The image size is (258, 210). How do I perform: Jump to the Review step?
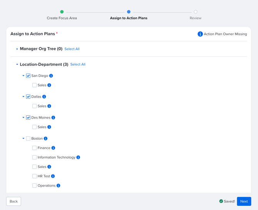(x=196, y=12)
